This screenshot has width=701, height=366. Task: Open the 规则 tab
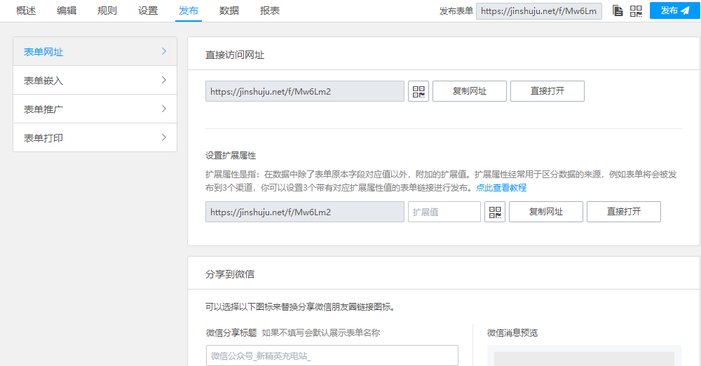[107, 11]
